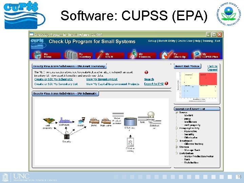Image resolution: width=244 pixels, height=183 pixels.
Task: Open the My CUPSS Plan easel icon
Action: [x=197, y=55]
